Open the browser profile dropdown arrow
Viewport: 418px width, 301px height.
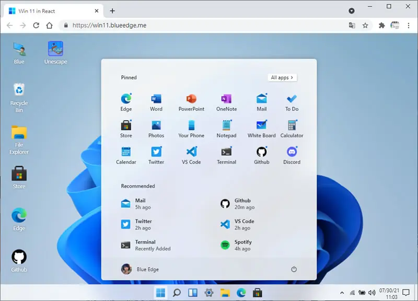pos(352,10)
